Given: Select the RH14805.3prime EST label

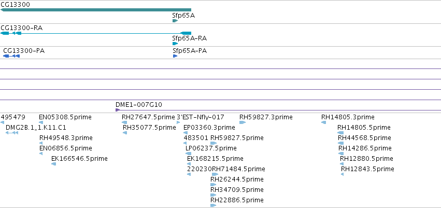Looking at the screenshot, I should tap(348, 117).
